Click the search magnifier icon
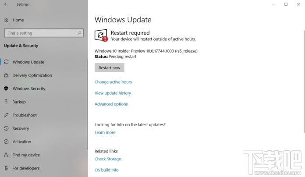Screen dimensions: 305x177 pyautogui.click(x=79, y=33)
